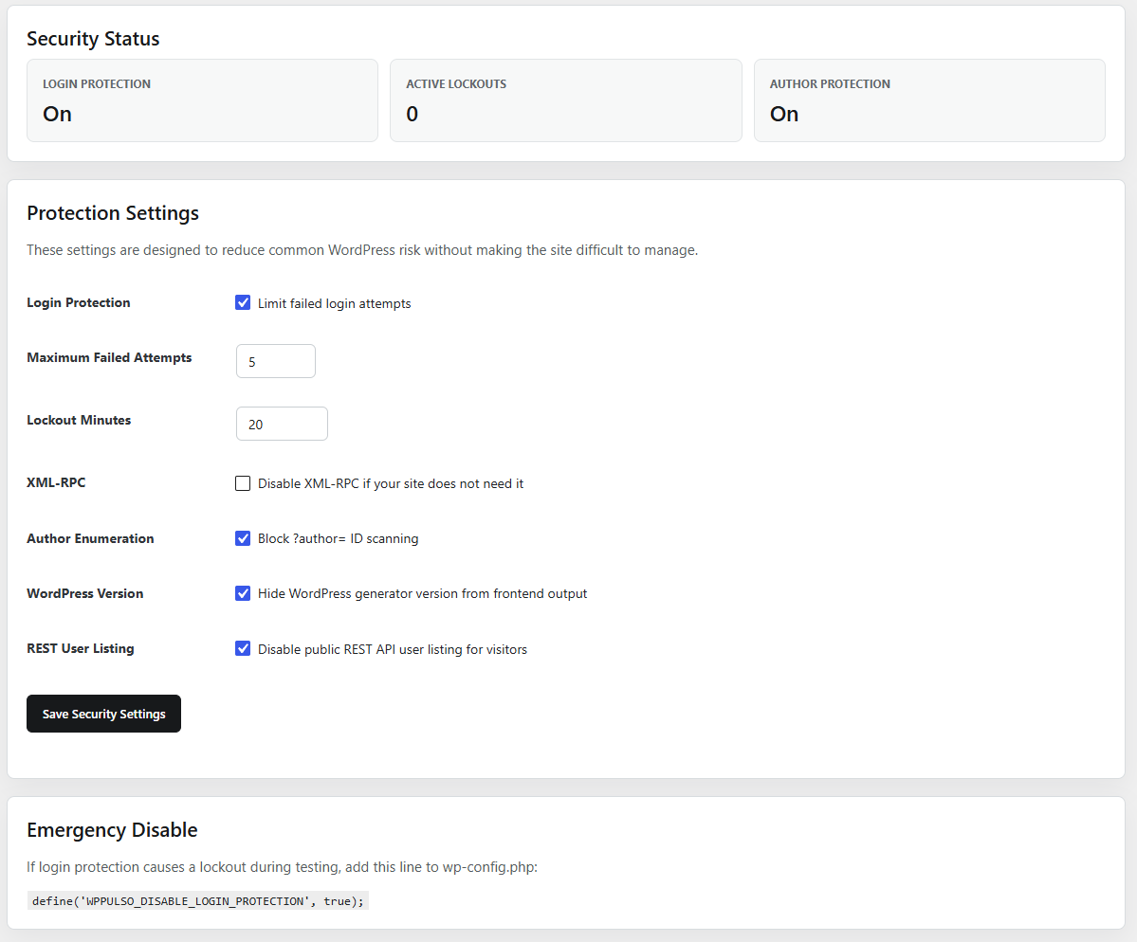Click the REST User Listing label
Screen dimensions: 1137x942
[x=80, y=648]
